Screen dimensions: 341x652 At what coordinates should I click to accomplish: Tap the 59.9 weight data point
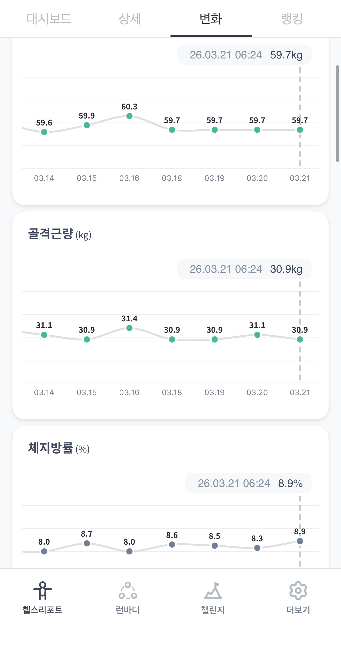click(x=87, y=125)
